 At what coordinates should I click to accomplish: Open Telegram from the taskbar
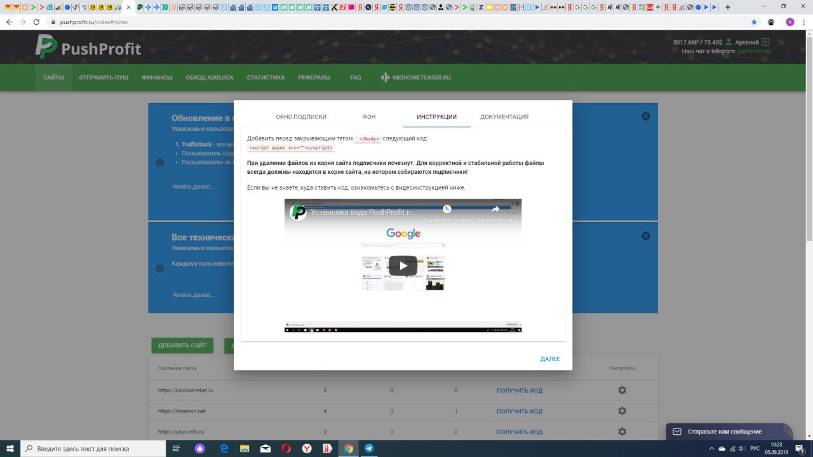(369, 448)
